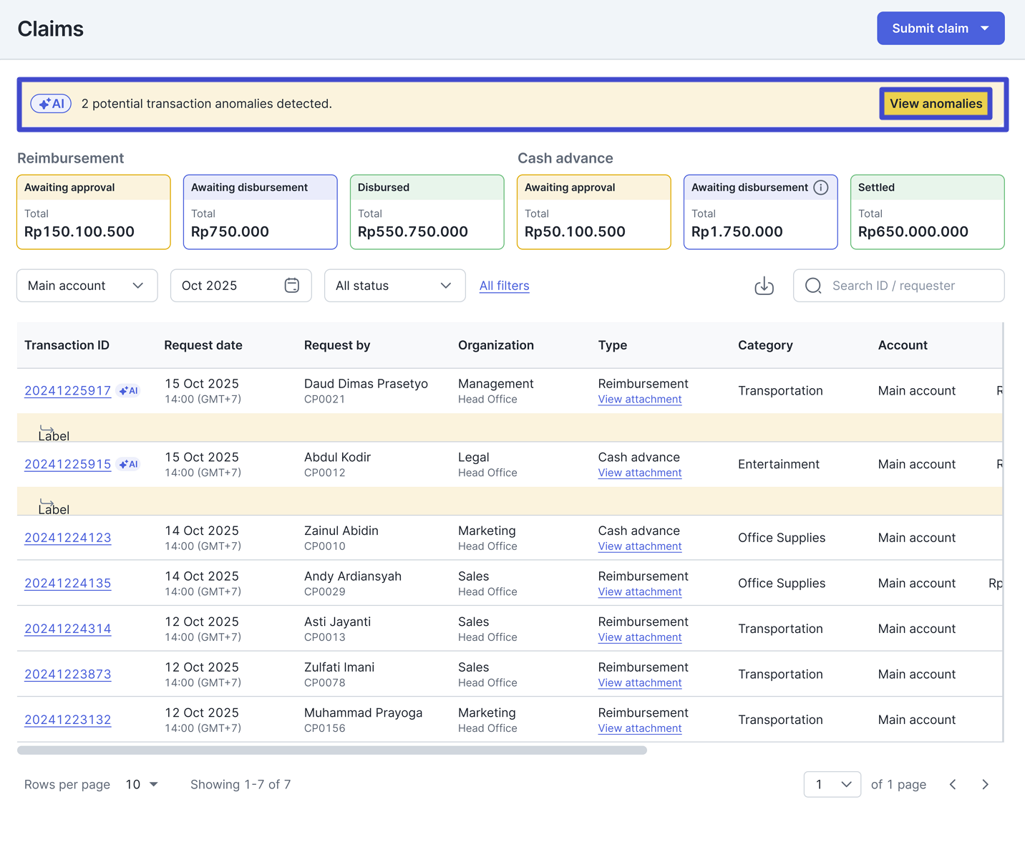Click the calendar icon in date picker

[291, 286]
